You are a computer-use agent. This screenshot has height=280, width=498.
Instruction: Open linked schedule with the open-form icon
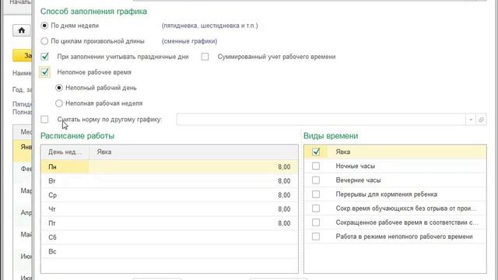point(481,120)
